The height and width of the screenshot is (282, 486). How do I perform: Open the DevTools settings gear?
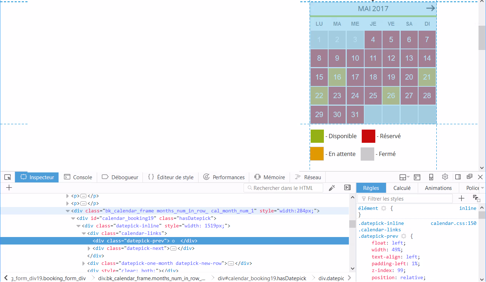coord(445,177)
